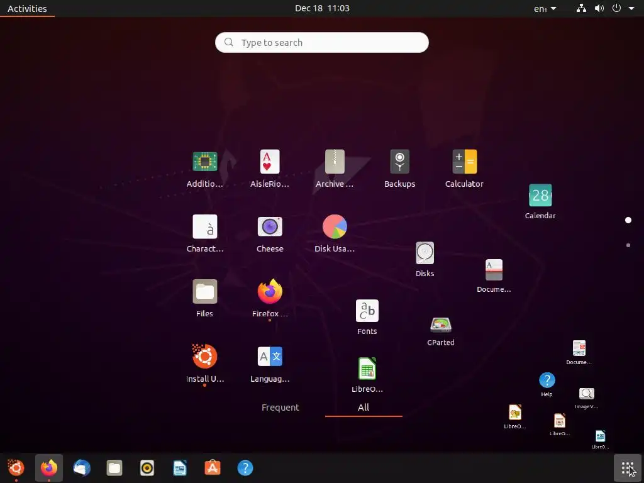Open the Cheese webcam app

269,226
